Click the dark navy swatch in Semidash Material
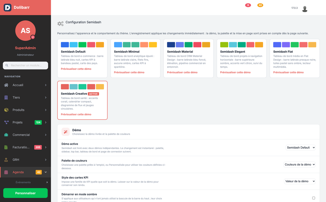Viewport: 326px width, 202px height. [171, 45]
